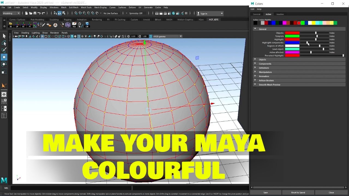Toggle wireframe on shaded button
Image resolution: width=349 pixels, height=196 pixels.
click(79, 36)
